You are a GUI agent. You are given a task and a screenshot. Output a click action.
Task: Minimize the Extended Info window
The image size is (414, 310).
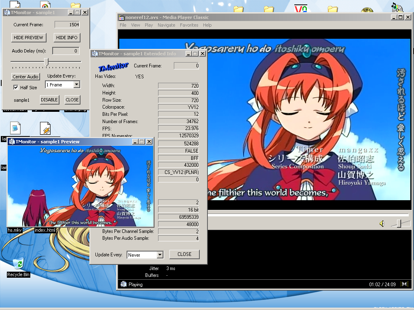coord(188,54)
